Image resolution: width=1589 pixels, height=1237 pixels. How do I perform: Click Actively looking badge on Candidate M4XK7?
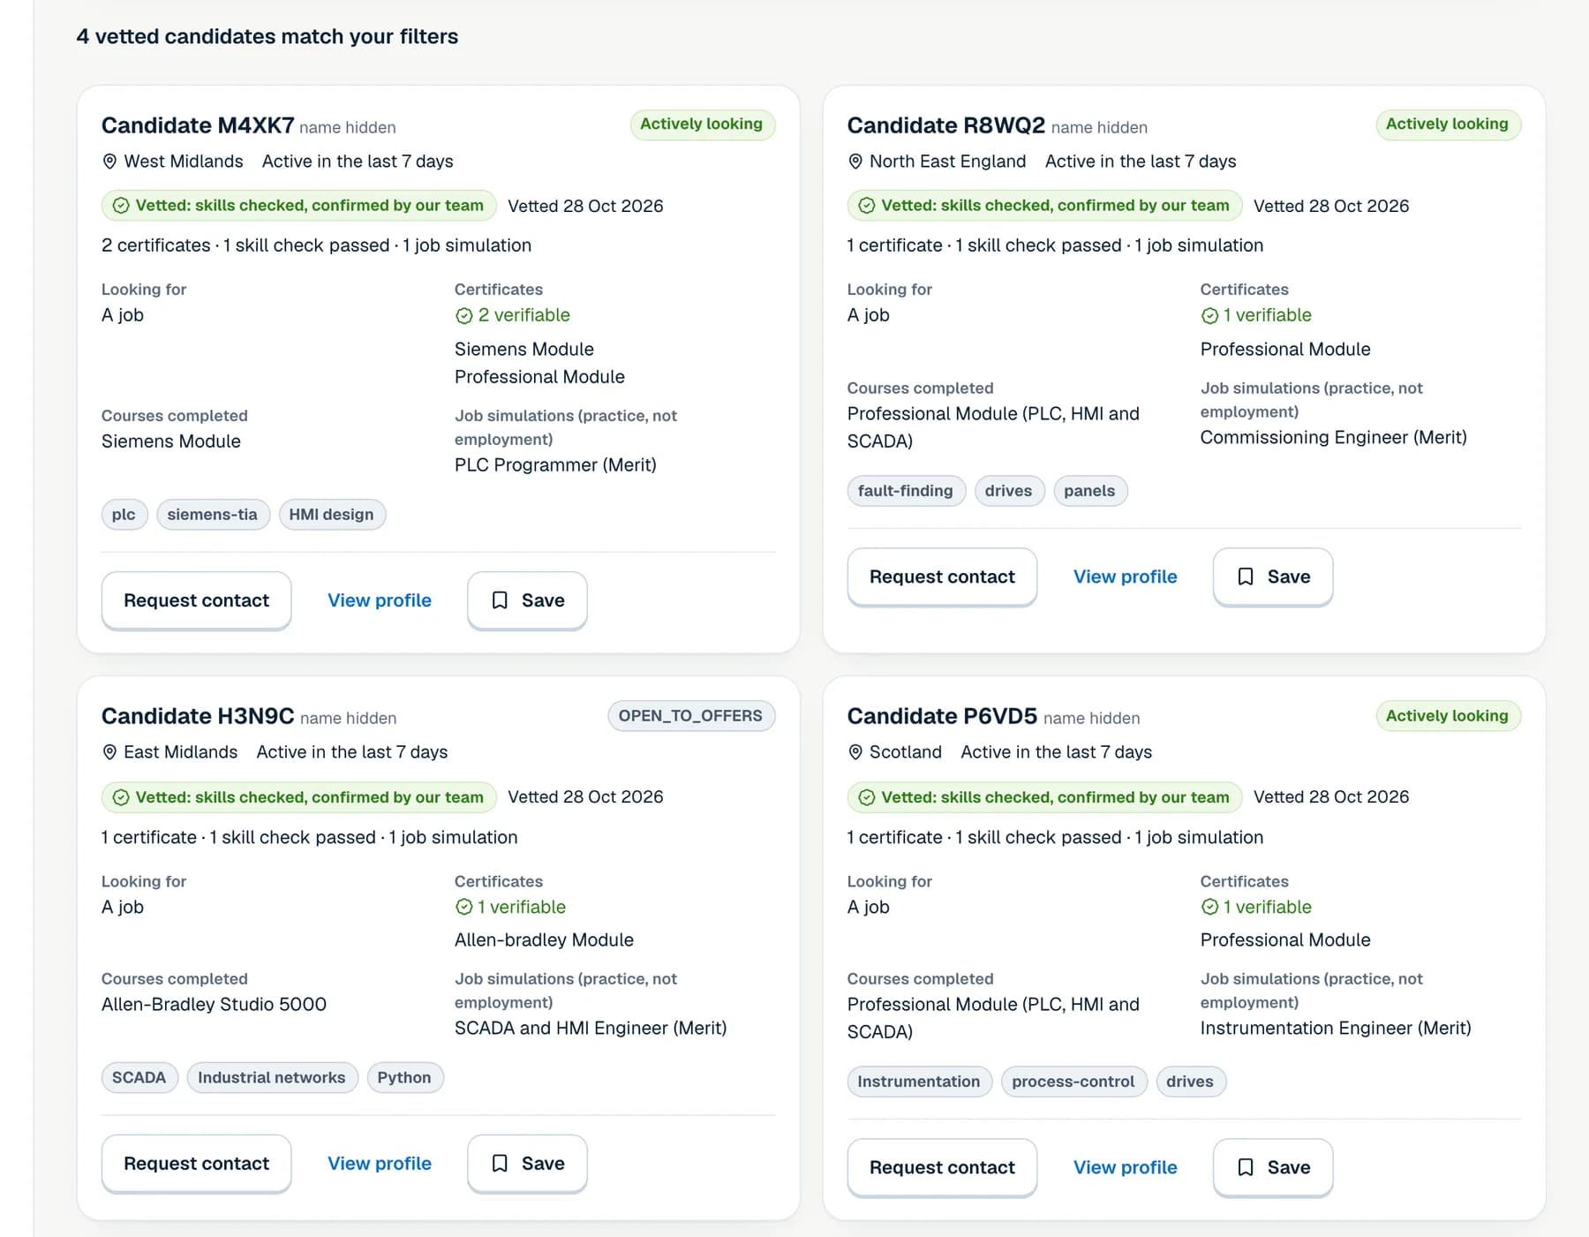tap(702, 124)
